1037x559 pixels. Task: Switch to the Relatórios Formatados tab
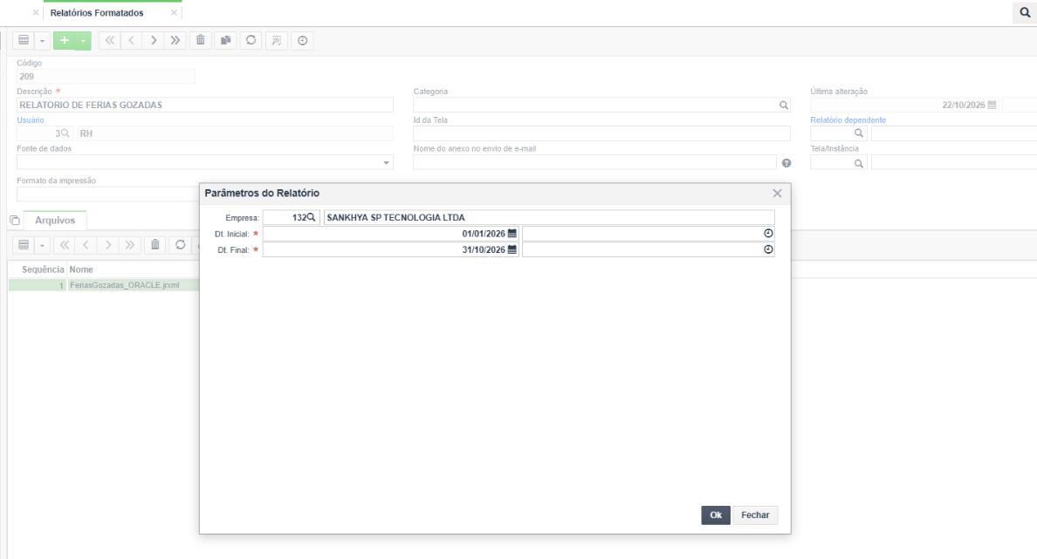click(x=97, y=12)
